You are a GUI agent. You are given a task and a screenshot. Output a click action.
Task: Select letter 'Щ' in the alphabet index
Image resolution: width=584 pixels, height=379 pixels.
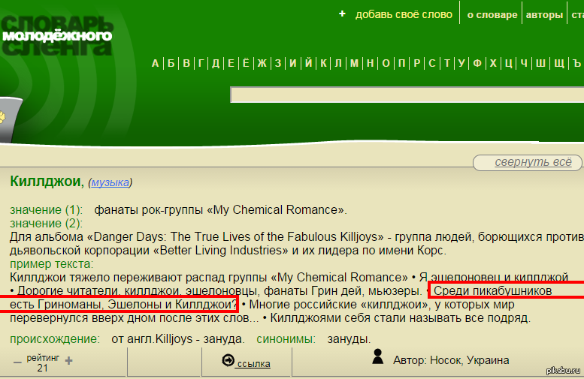point(558,63)
